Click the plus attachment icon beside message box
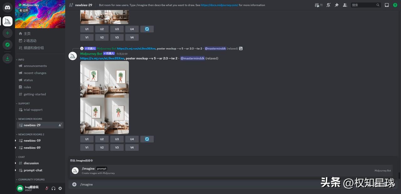The height and width of the screenshot is (194, 401). pos(74,184)
